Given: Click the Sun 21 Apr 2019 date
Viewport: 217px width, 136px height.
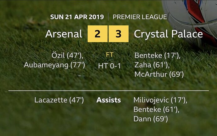Looking at the screenshot, I should click(x=77, y=17).
